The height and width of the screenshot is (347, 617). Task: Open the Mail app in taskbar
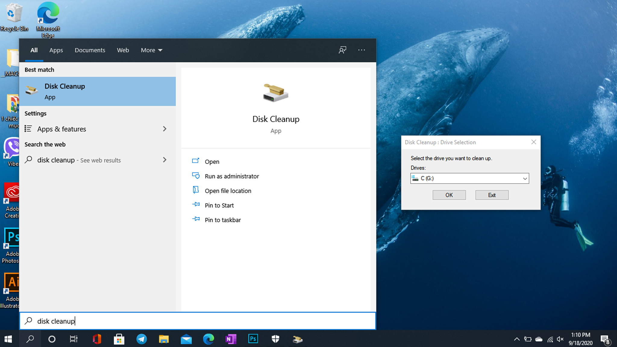[186, 339]
